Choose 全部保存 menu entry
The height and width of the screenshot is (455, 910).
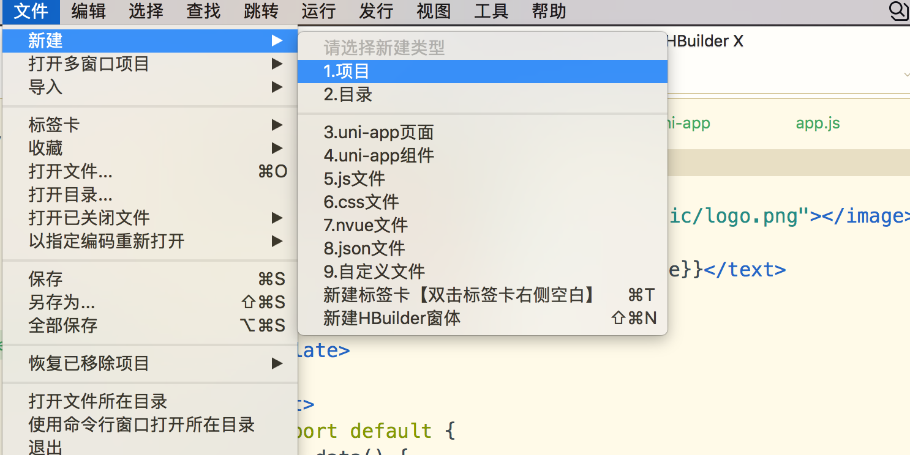pos(150,326)
